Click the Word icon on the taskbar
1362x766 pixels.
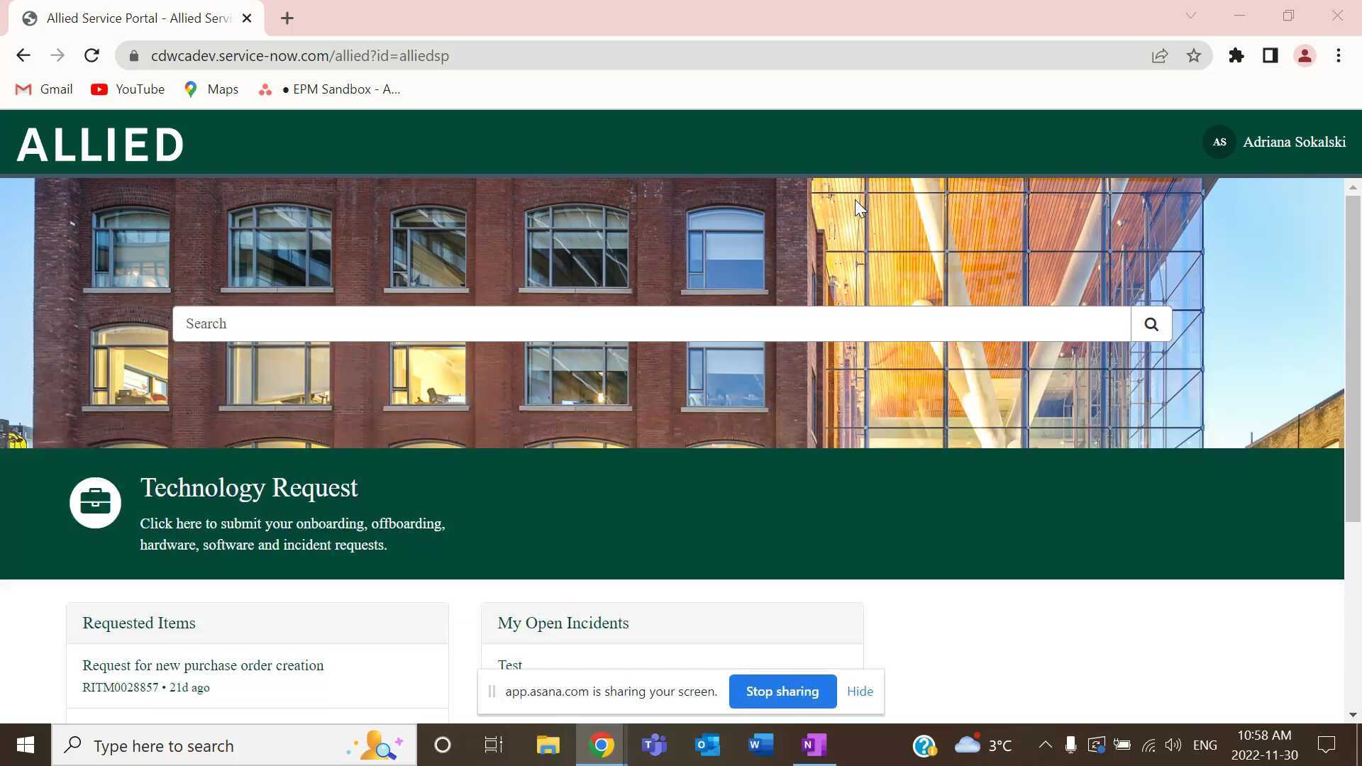(760, 745)
